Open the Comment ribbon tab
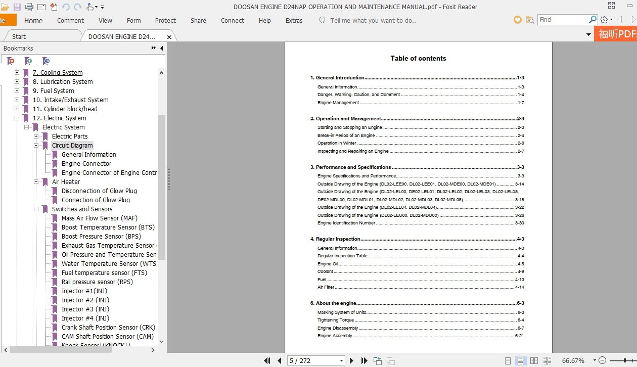Screen dimensions: 637x367 coord(70,21)
